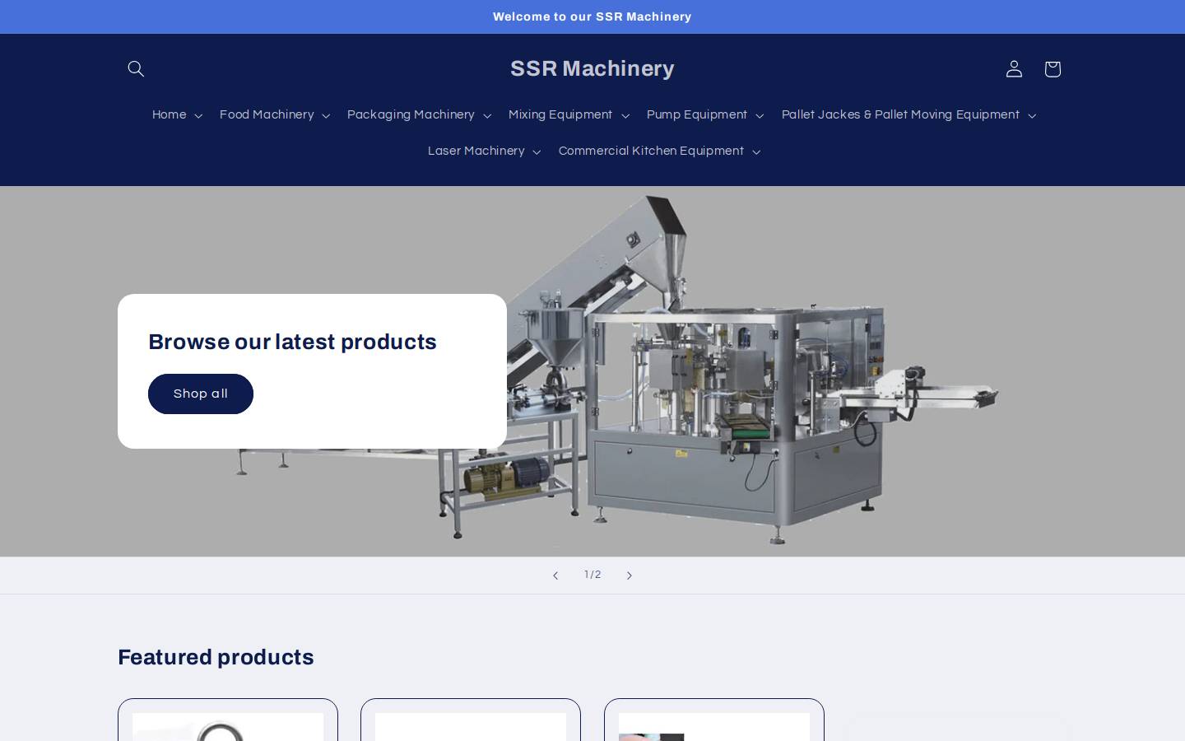This screenshot has height=741, width=1185.
Task: Open the Home menu item
Action: 170,115
